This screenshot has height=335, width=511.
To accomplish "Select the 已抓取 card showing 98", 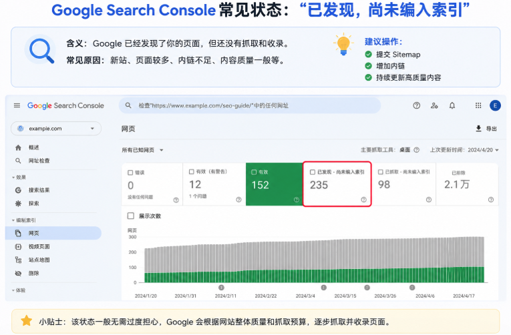I will click(403, 184).
